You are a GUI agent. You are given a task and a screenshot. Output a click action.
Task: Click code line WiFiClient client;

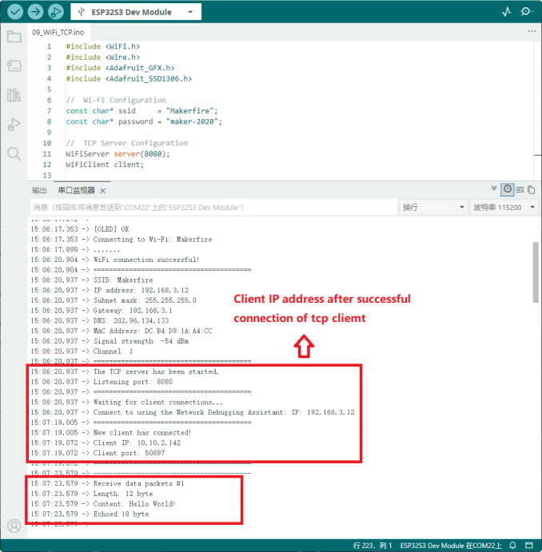click(105, 165)
